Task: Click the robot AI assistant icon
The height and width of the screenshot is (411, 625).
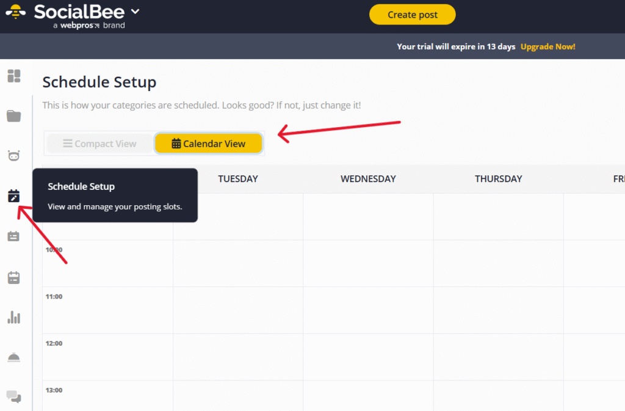Action: point(13,156)
